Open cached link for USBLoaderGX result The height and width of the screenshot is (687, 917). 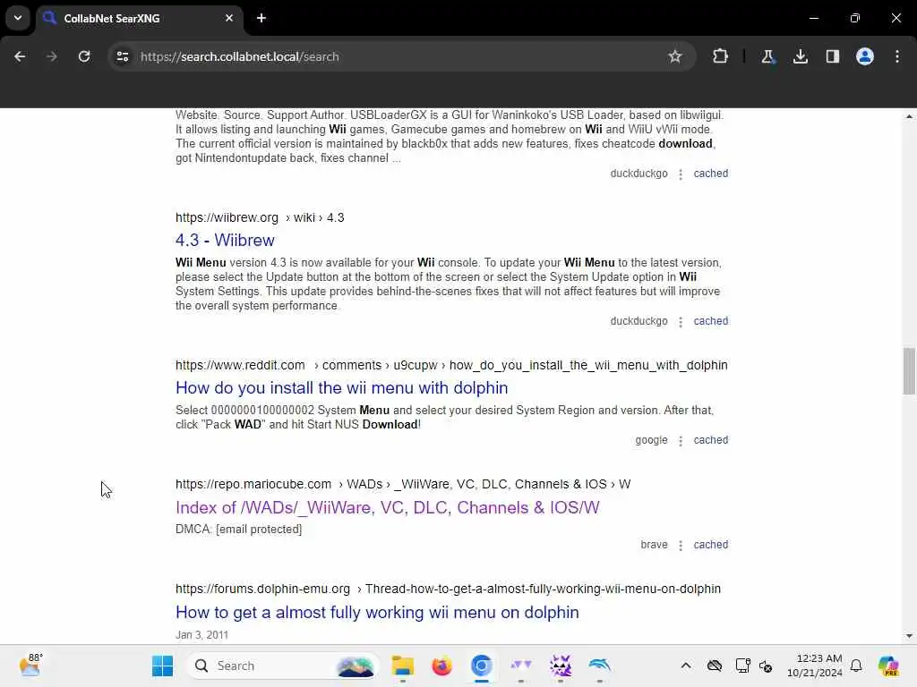pos(710,174)
